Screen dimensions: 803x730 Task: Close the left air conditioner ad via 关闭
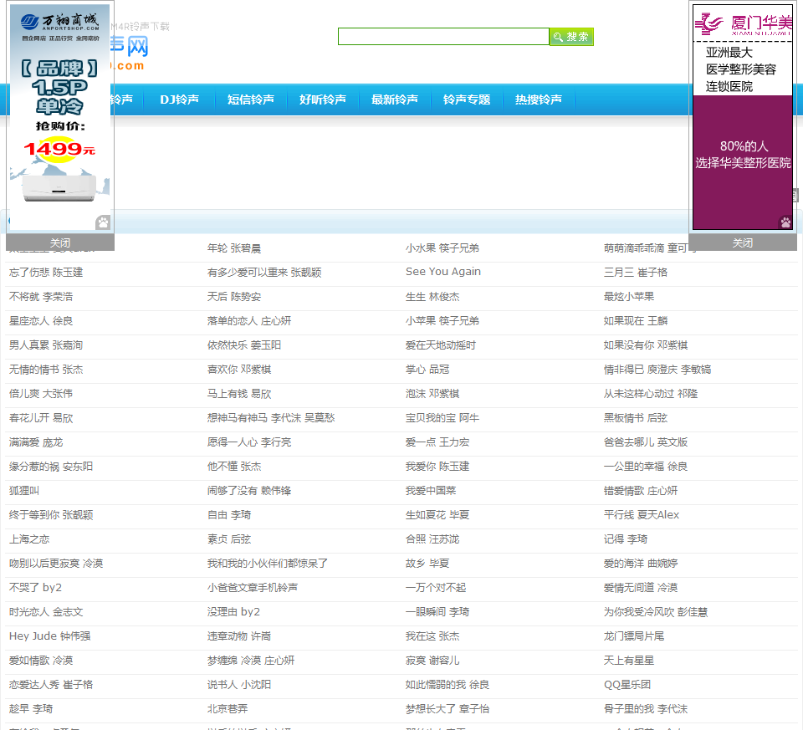(60, 242)
